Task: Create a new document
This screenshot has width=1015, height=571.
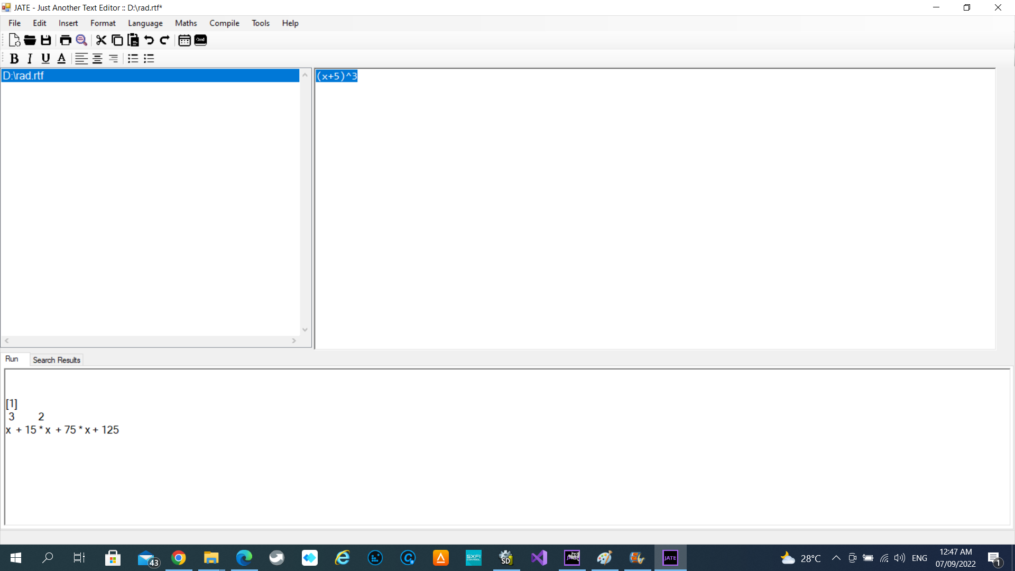Action: click(x=14, y=40)
